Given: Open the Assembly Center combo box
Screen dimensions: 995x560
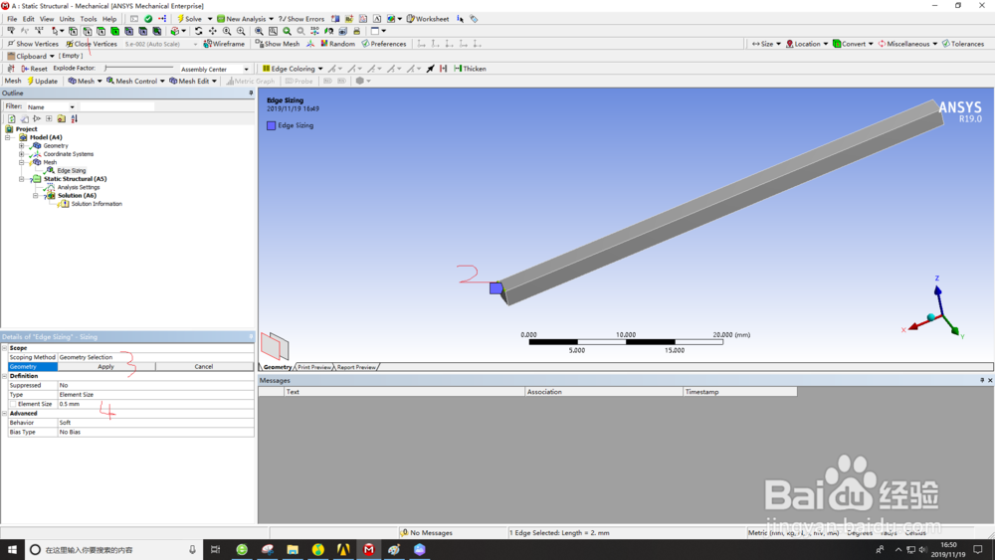Looking at the screenshot, I should [x=214, y=69].
